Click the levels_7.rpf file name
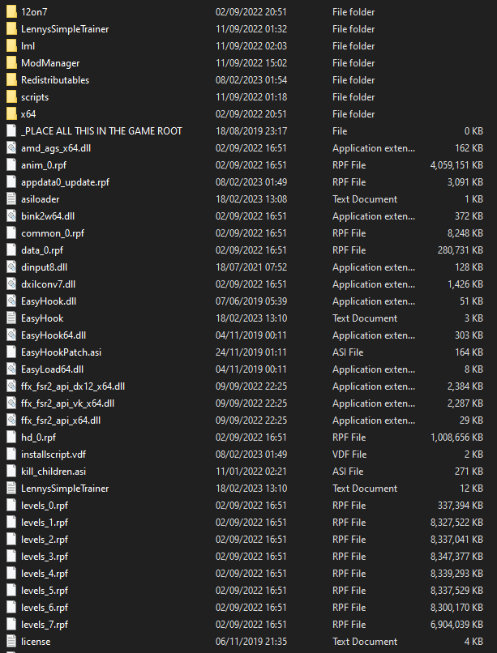The width and height of the screenshot is (497, 653). tap(45, 625)
